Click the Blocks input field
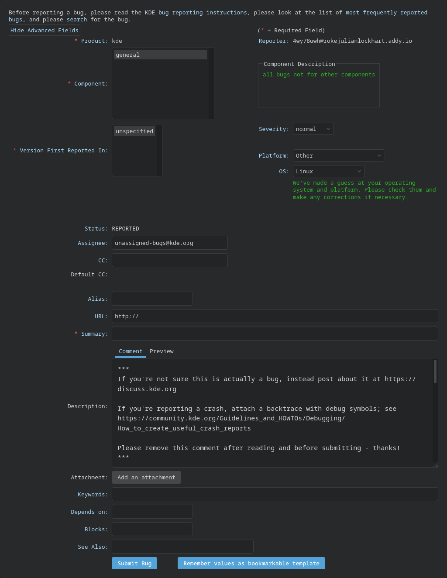This screenshot has height=578, width=447. click(x=152, y=529)
